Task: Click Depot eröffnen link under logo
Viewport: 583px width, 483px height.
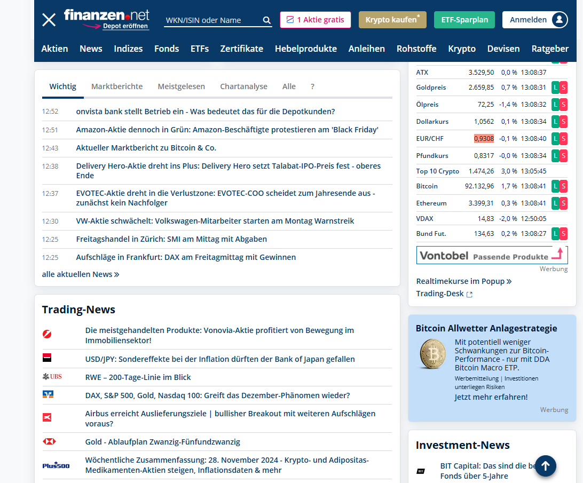Action: [x=125, y=26]
